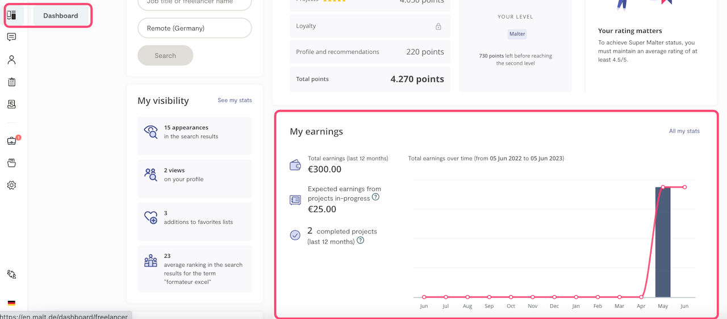Click help icon next to projects in-progress
Screen dimensions: 727x319
coord(375,197)
